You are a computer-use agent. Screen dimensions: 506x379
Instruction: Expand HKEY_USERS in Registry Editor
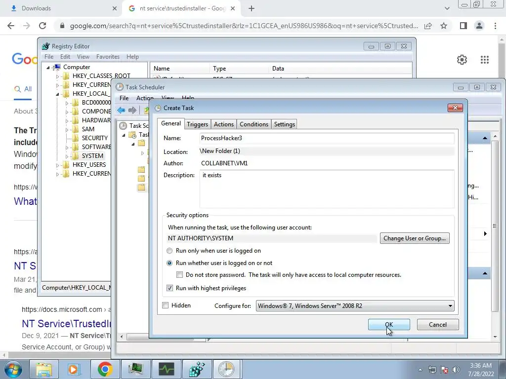[x=57, y=165]
